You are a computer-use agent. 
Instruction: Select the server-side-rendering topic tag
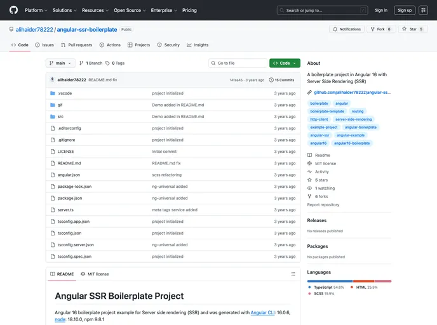point(353,119)
